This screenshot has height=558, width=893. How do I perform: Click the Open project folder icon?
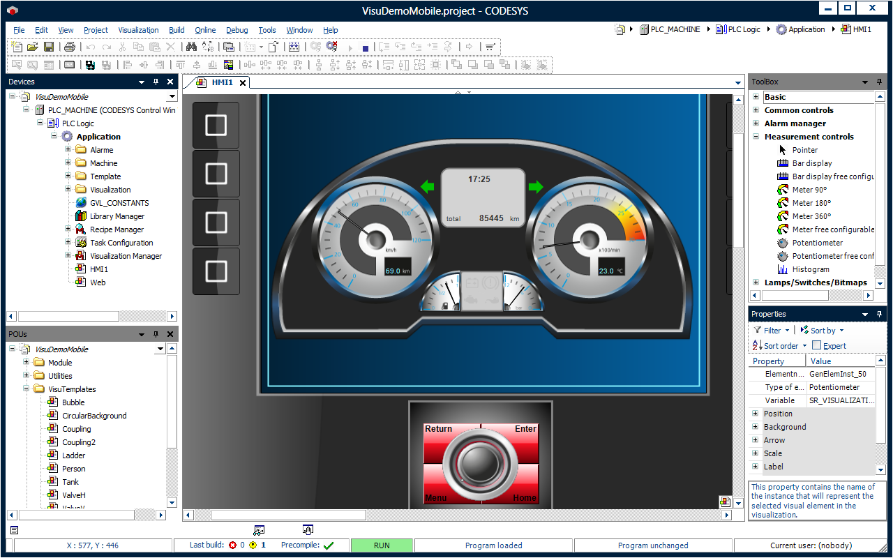tap(33, 47)
